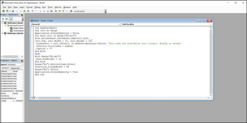Open the Run menu
The height and width of the screenshot is (123, 247).
click(x=44, y=7)
